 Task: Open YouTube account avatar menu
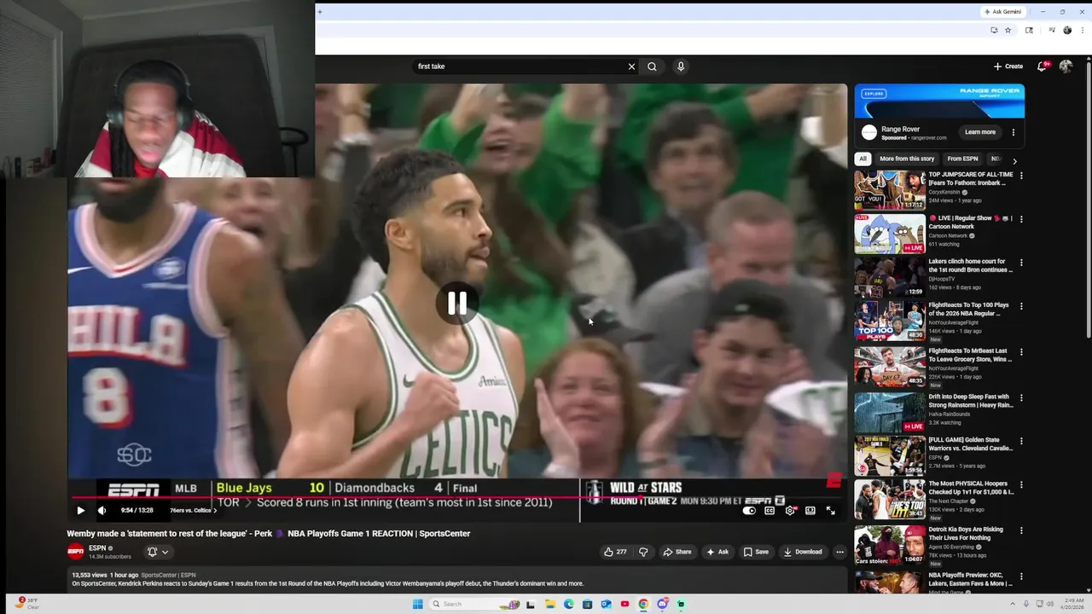pos(1066,67)
